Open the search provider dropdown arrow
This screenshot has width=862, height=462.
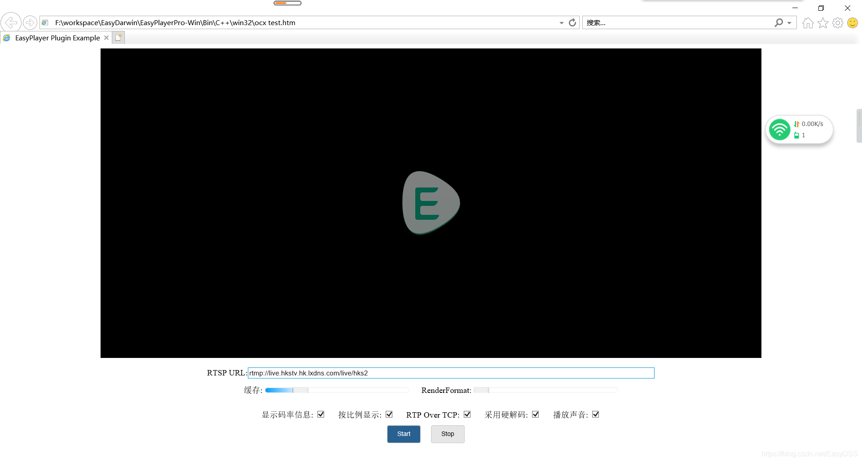tap(789, 23)
